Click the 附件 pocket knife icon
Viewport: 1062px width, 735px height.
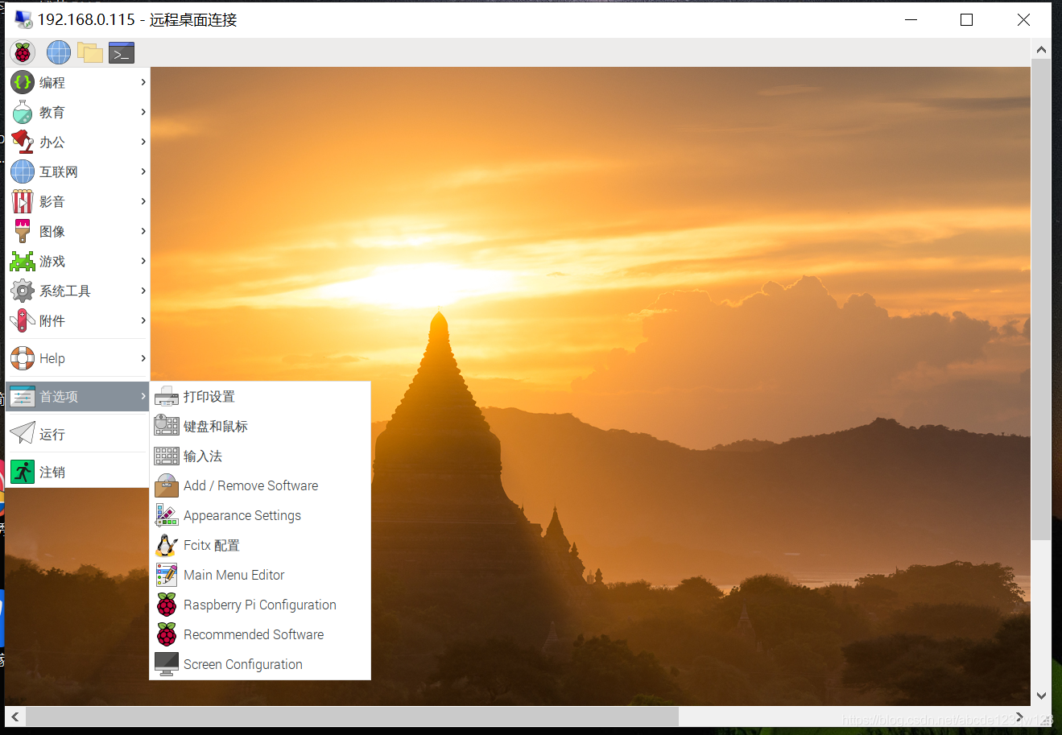[23, 320]
